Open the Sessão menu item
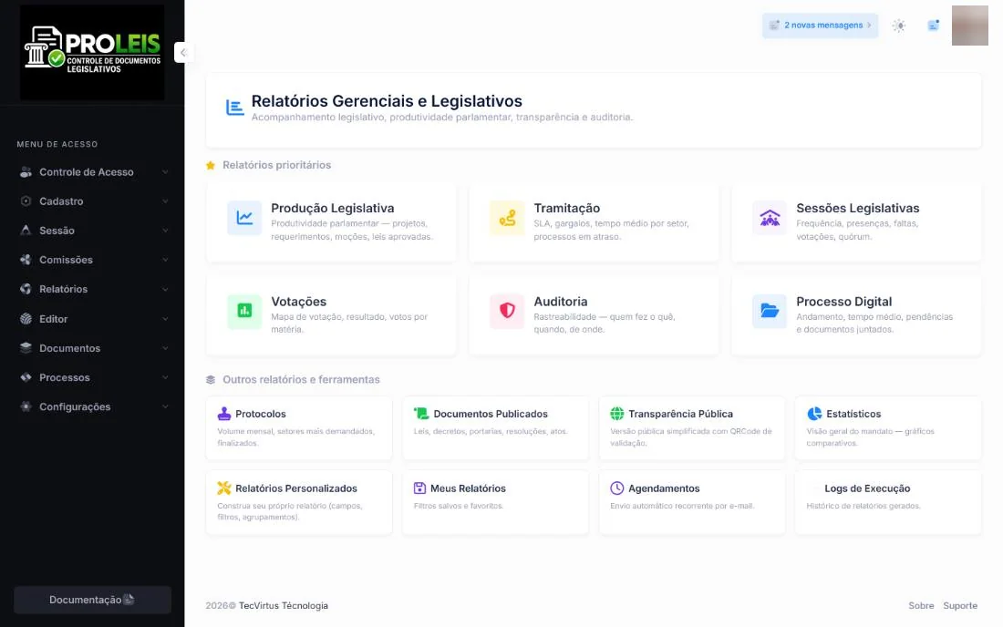Screen dimensions: 1003x627 [x=93, y=230]
